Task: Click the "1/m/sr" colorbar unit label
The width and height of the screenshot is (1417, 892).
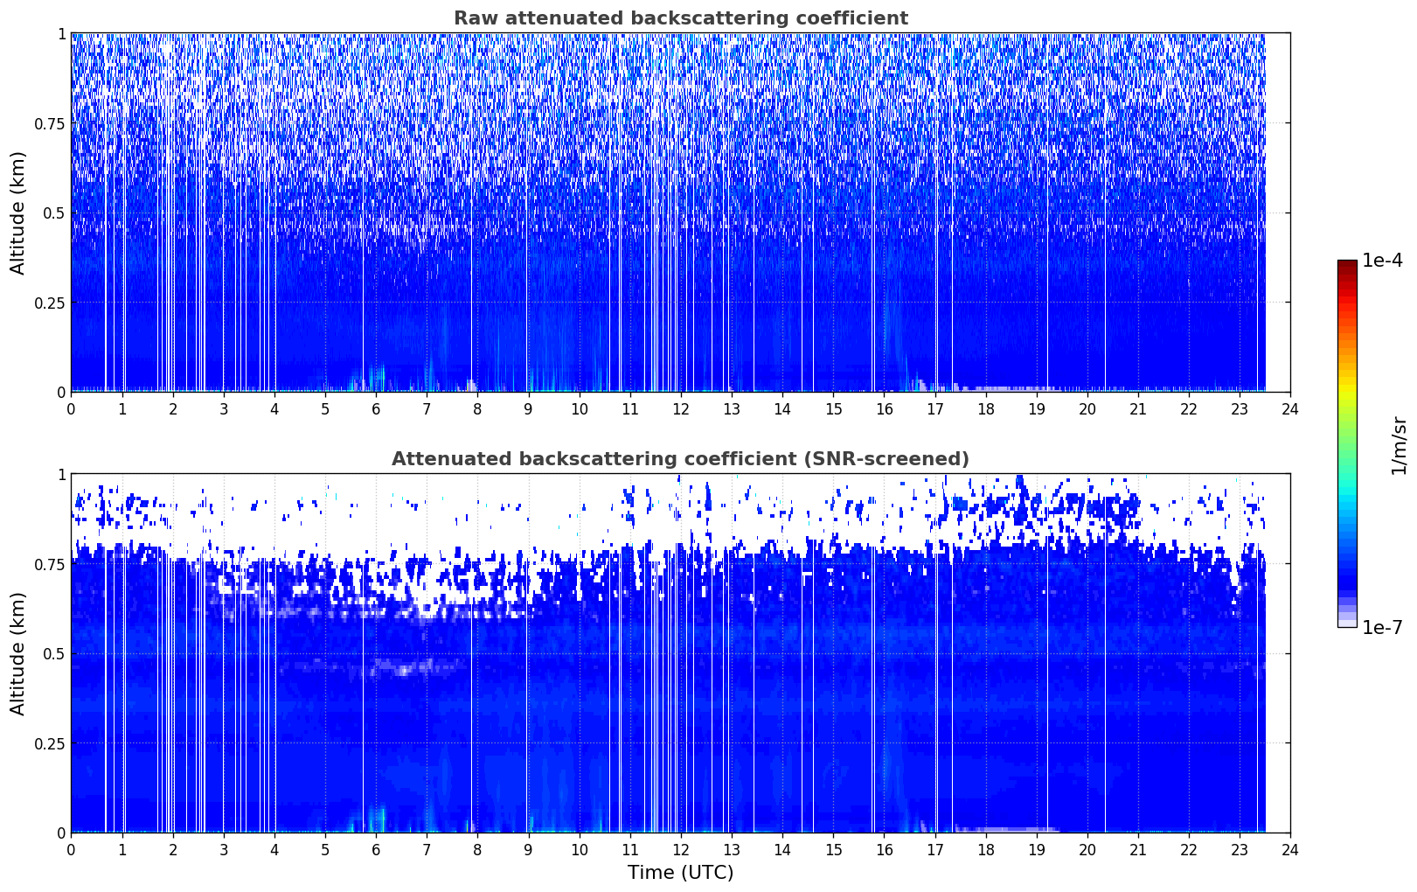Action: [1399, 444]
